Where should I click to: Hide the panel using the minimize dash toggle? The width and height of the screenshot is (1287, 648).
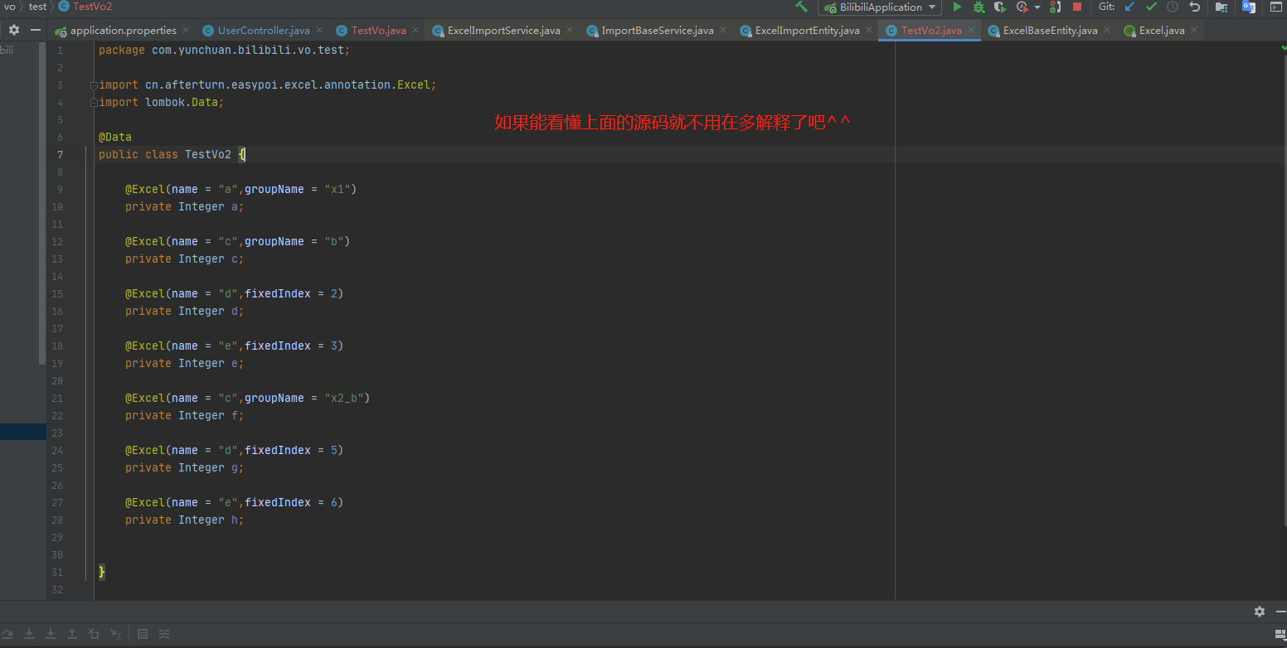click(x=36, y=29)
